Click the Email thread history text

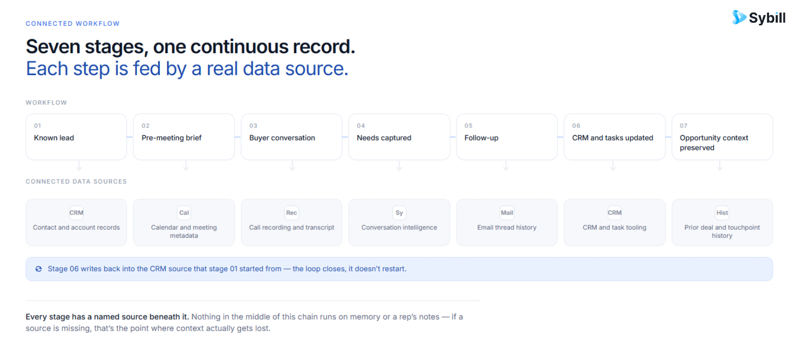[507, 228]
